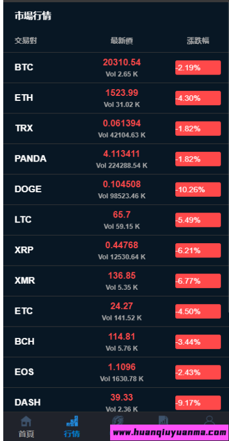
Task: Open the LTC trading pair
Action: tap(116, 220)
